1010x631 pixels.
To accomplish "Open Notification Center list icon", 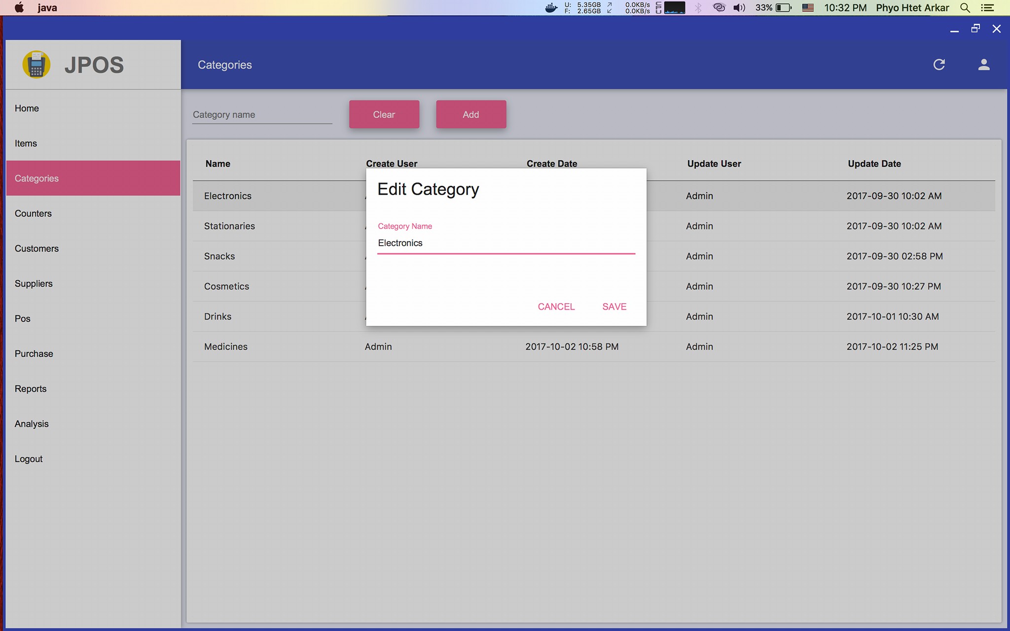I will coord(987,8).
